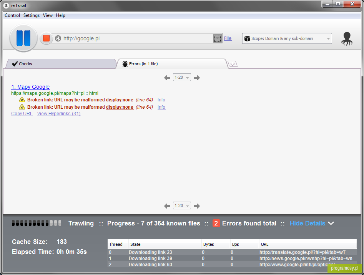Add a new tab with the plus icon
This screenshot has width=364, height=275.
pos(233,64)
